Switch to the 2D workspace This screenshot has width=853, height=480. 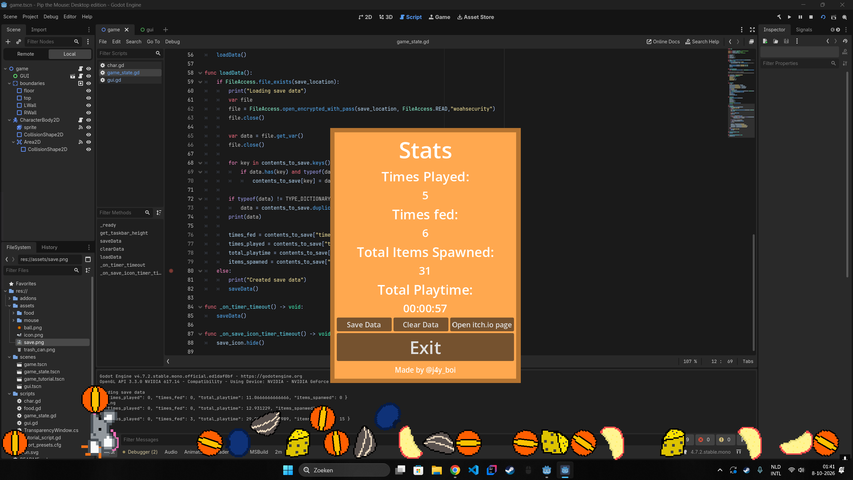click(365, 17)
